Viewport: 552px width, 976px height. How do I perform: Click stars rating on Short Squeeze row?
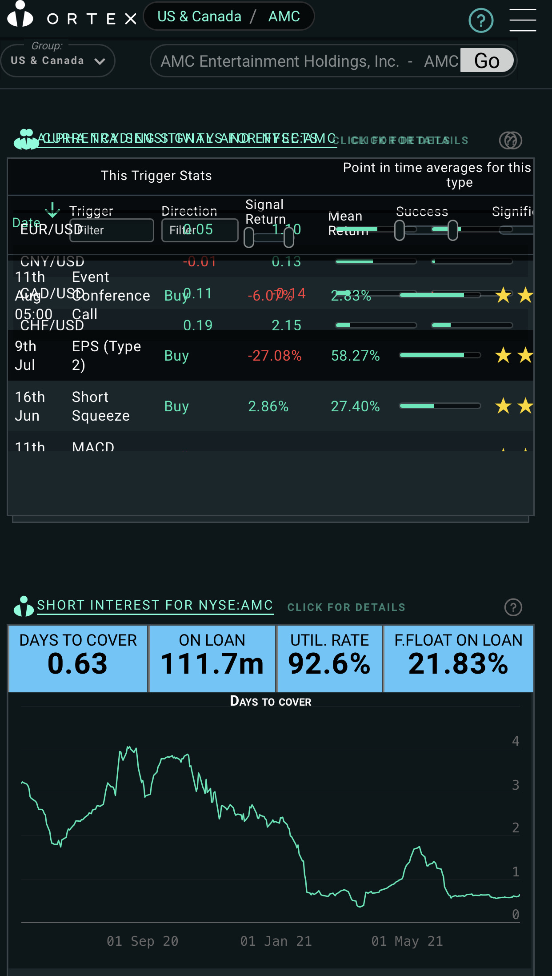pos(514,406)
